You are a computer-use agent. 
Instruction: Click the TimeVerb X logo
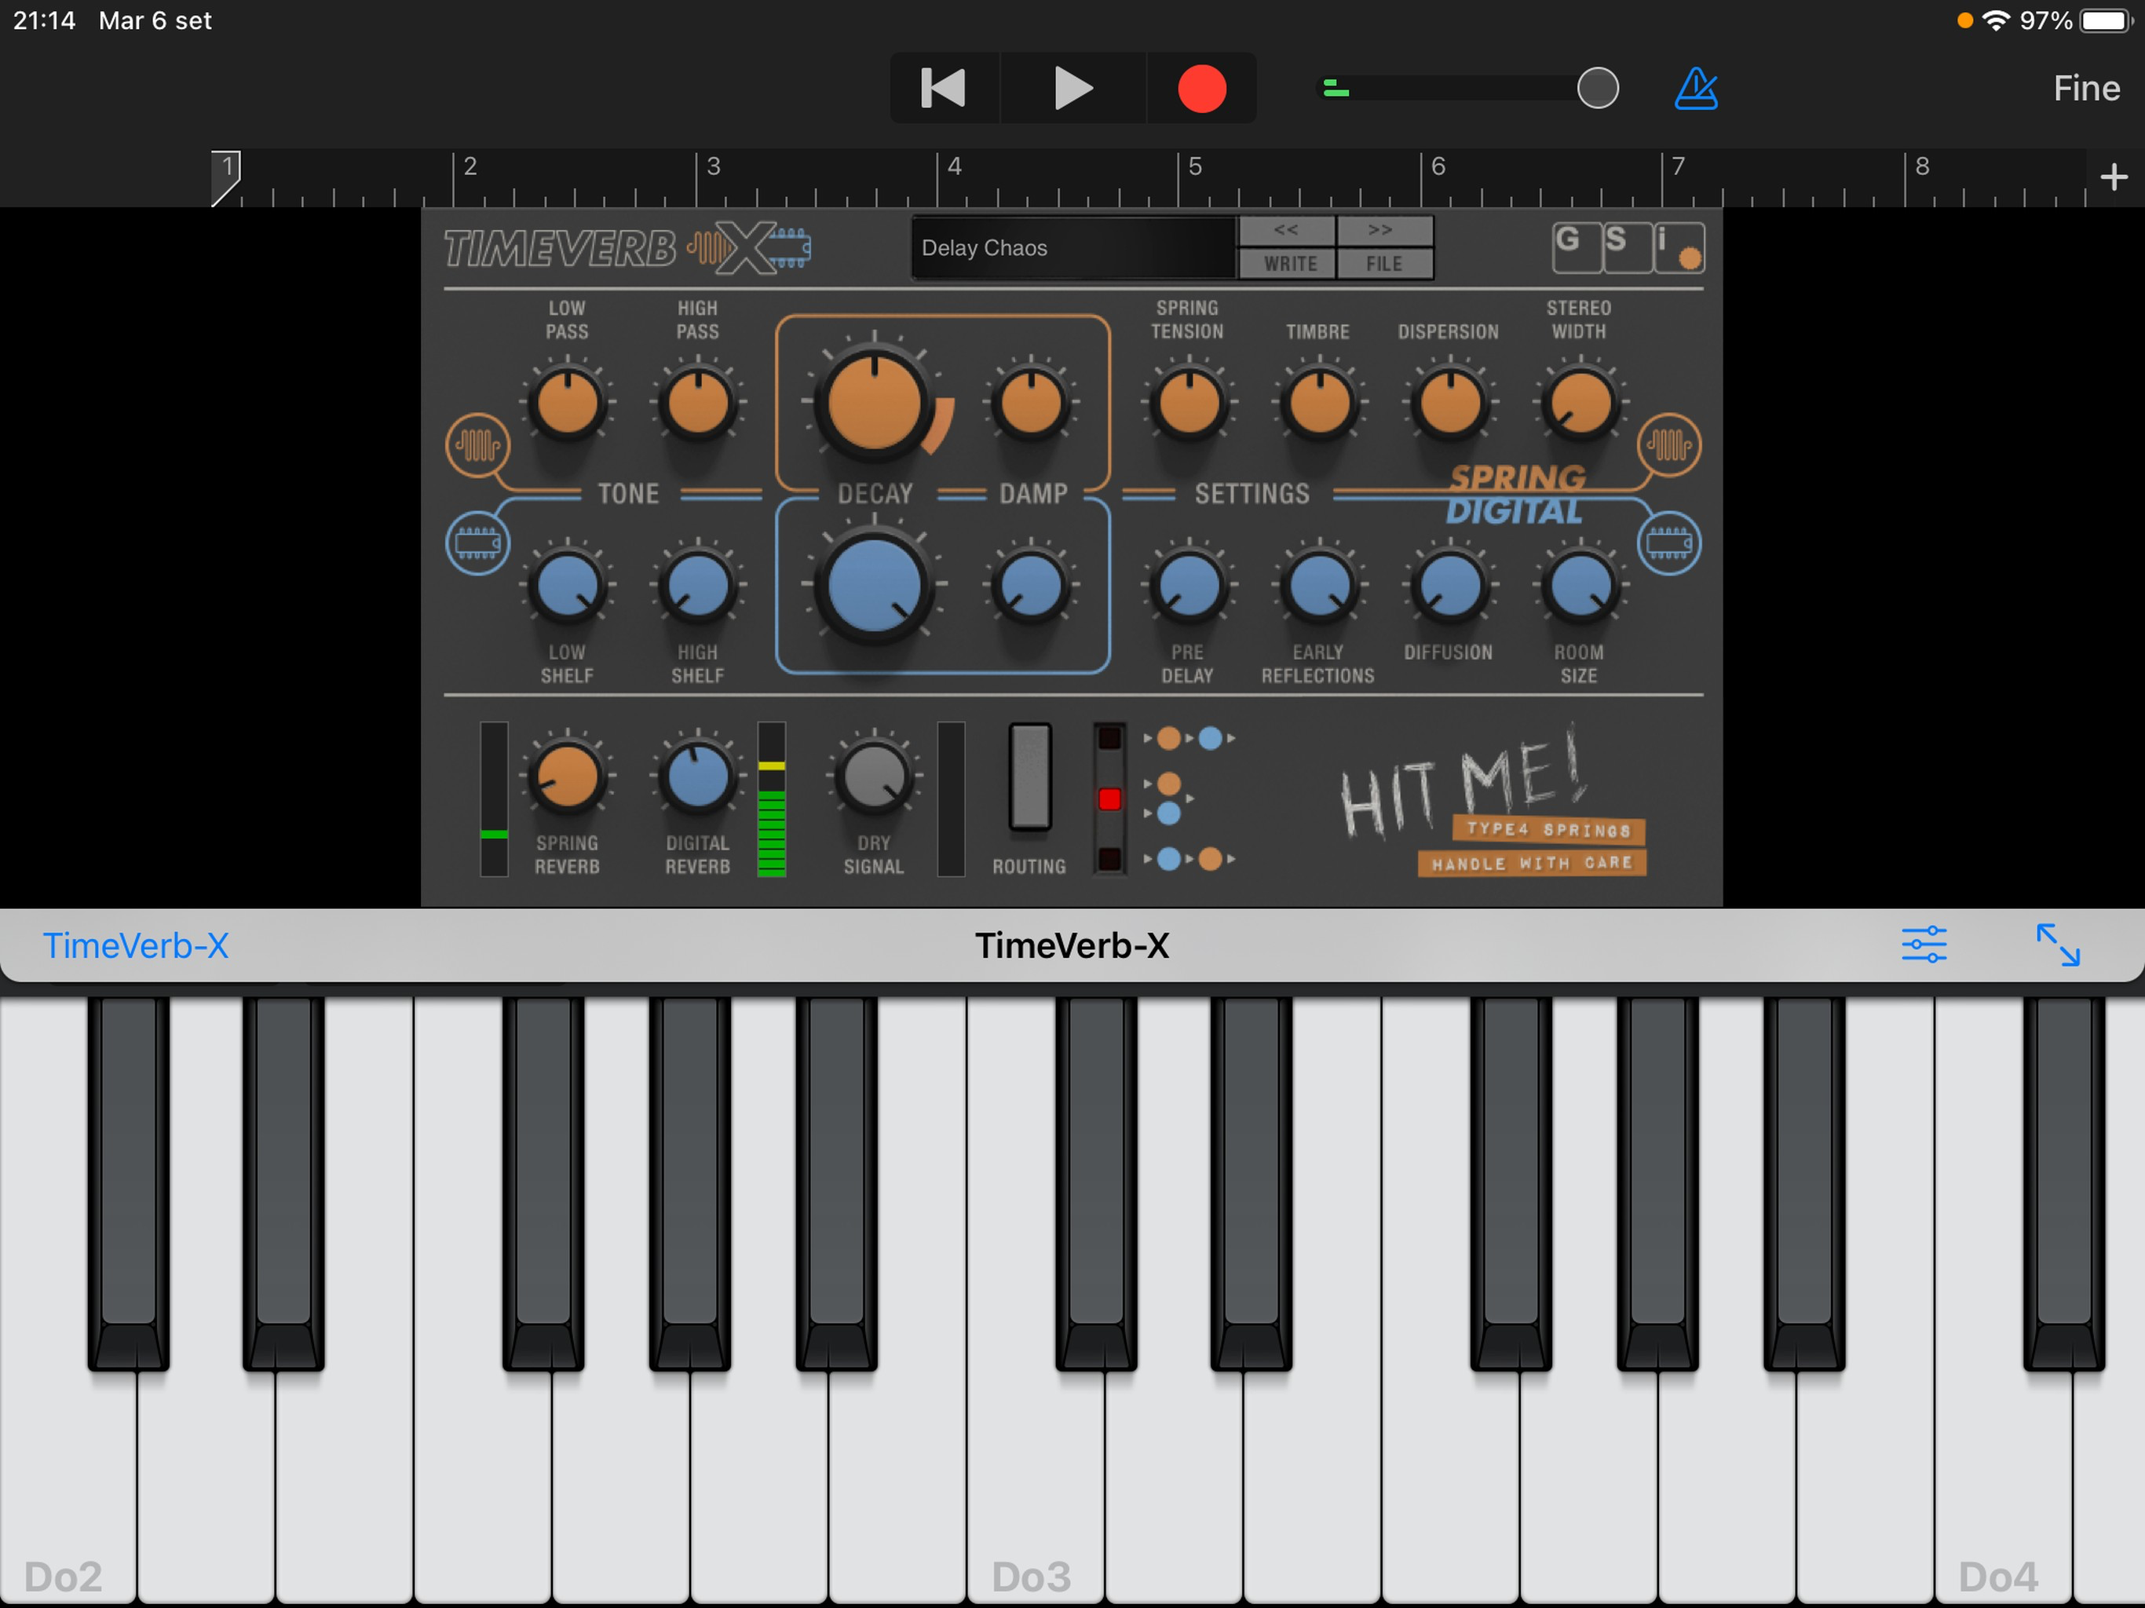point(627,248)
